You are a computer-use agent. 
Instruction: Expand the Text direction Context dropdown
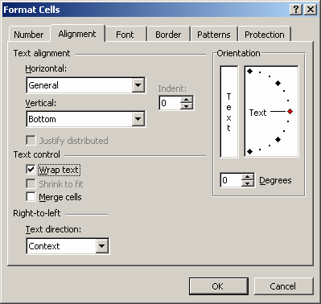tap(102, 246)
